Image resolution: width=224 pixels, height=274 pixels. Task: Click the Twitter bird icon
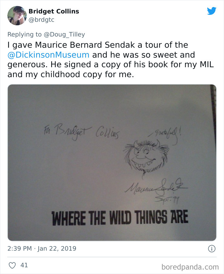pos(212,11)
